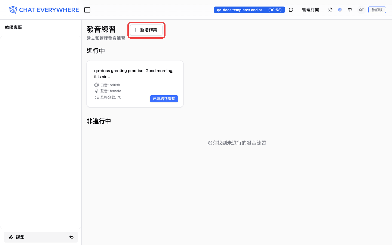This screenshot has height=245, width=392.
Task: Click the 已連結到課堂 badge
Action: point(164,99)
